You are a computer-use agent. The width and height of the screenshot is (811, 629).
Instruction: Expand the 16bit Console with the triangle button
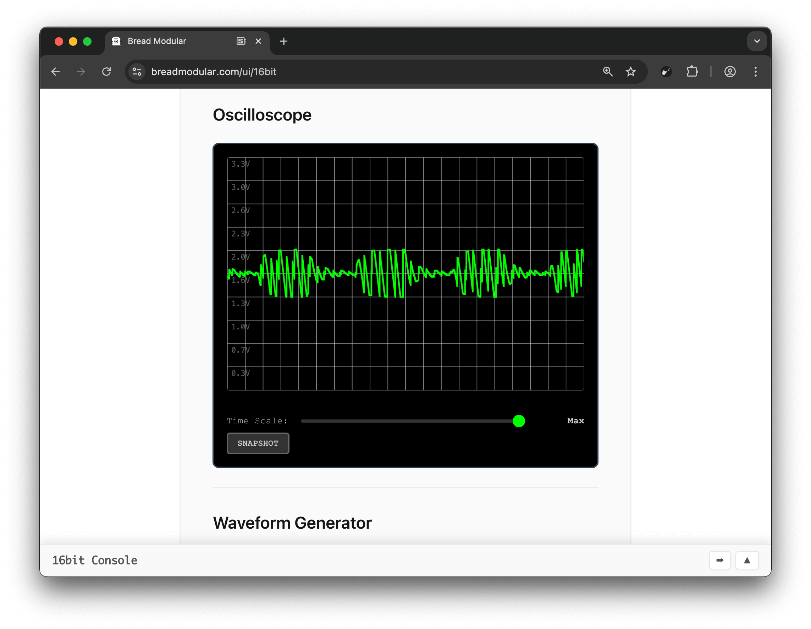click(x=747, y=560)
